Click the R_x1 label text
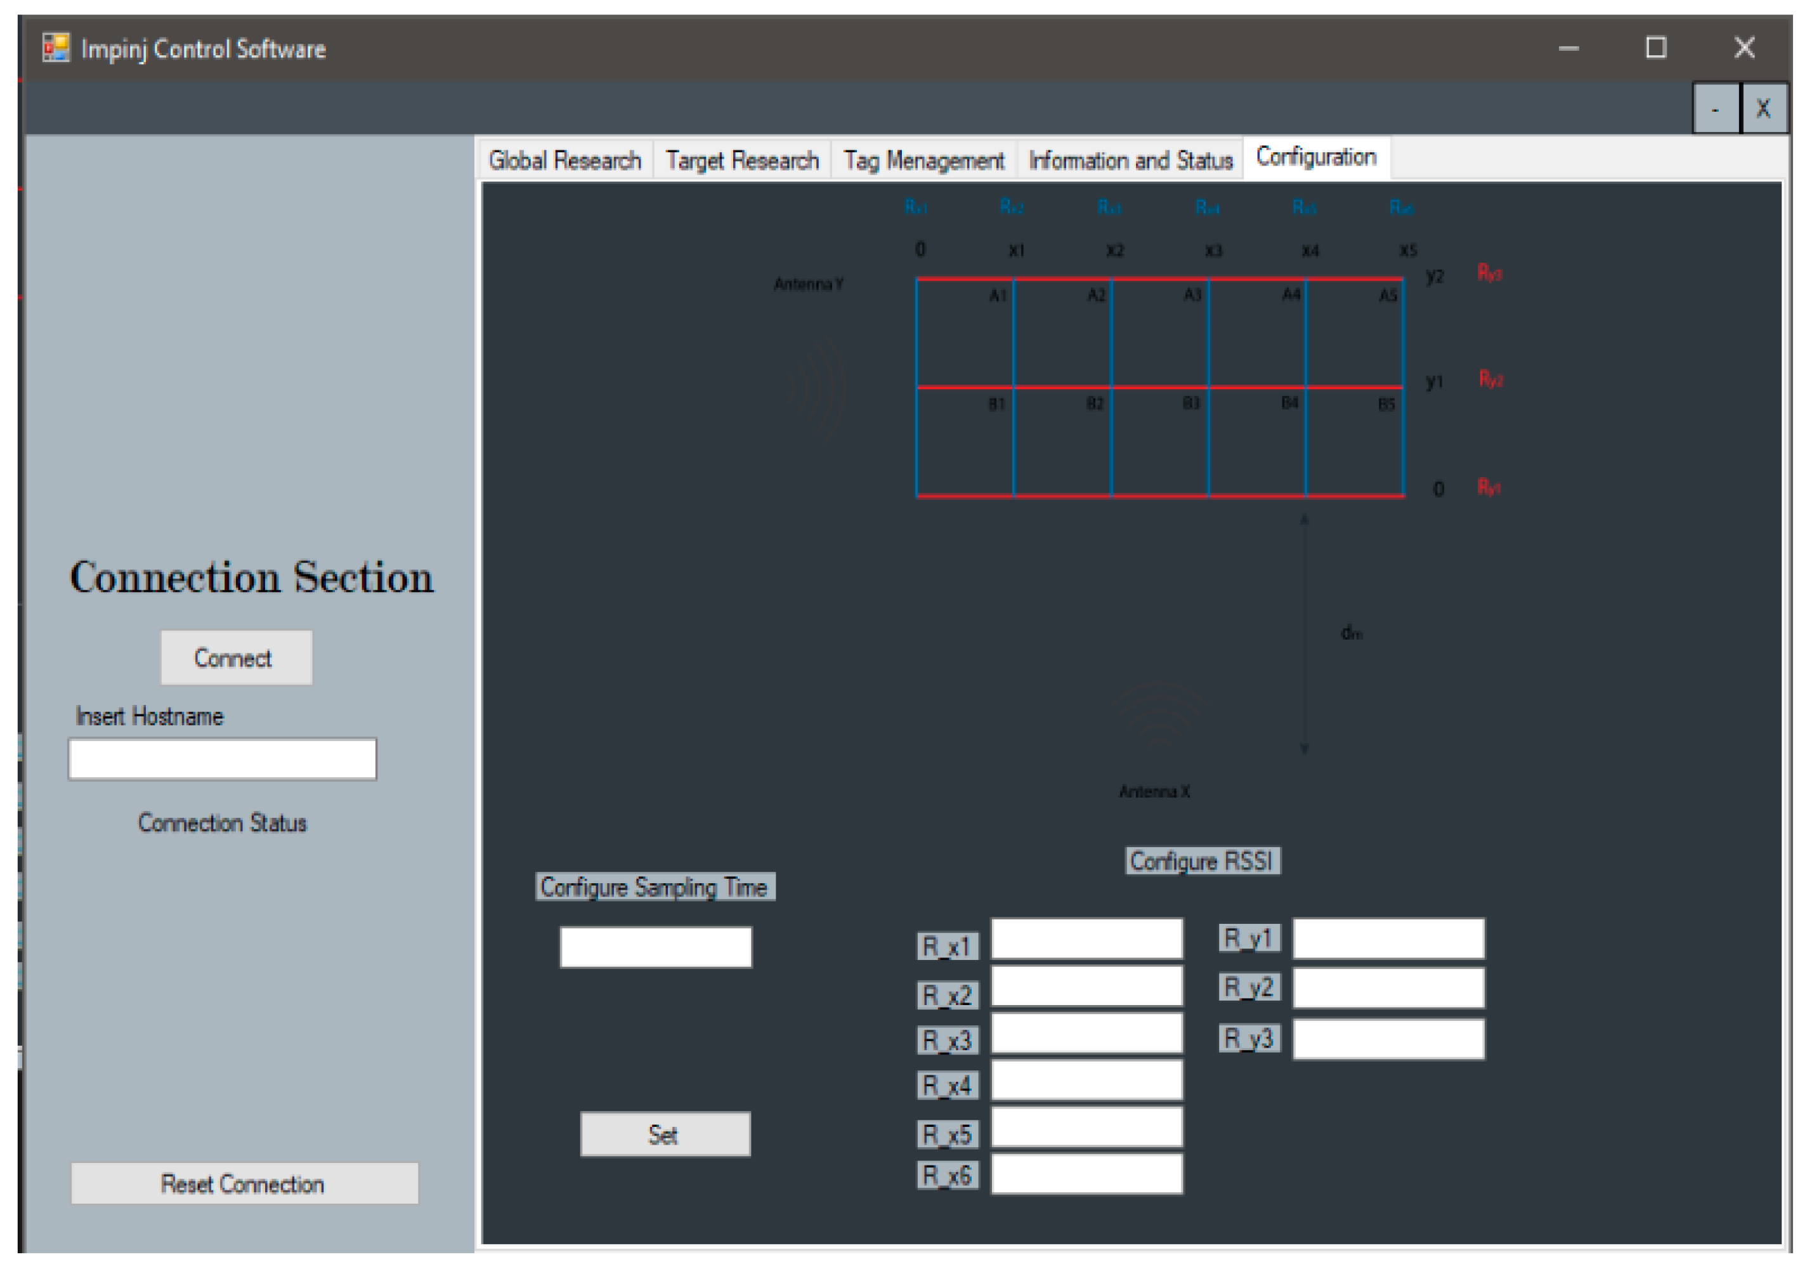 tap(948, 946)
